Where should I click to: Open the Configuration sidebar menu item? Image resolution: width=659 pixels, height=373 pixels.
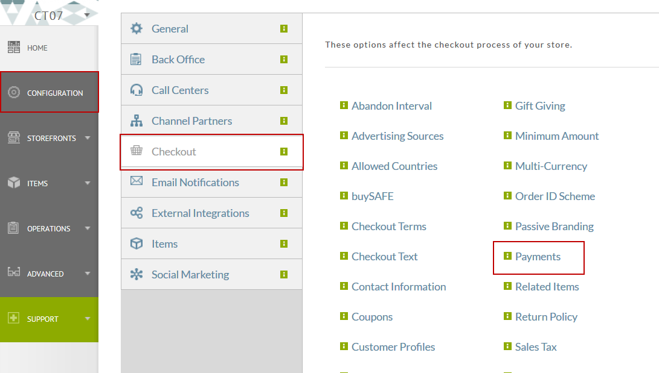point(50,92)
